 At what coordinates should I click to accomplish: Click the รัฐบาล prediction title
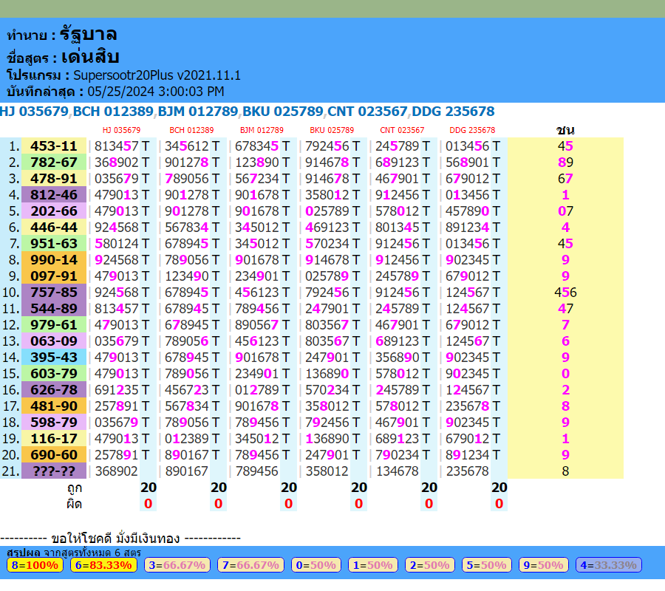click(x=88, y=34)
